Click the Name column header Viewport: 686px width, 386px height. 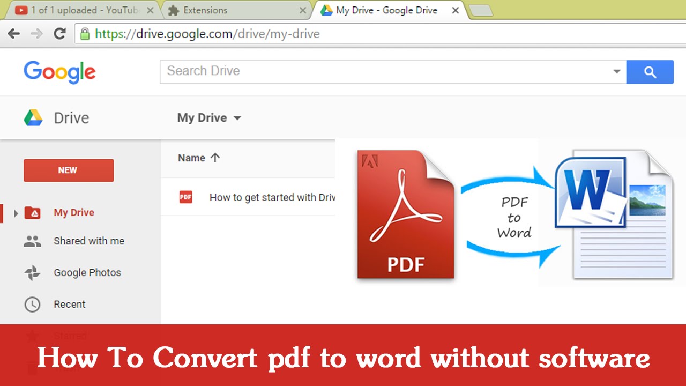click(x=192, y=158)
